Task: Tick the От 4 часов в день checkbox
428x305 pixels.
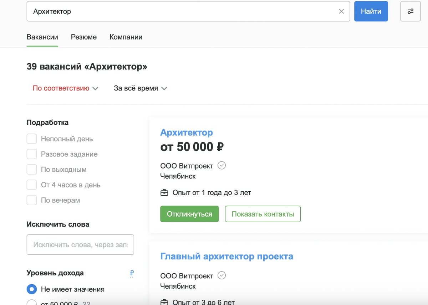Action: [x=32, y=185]
